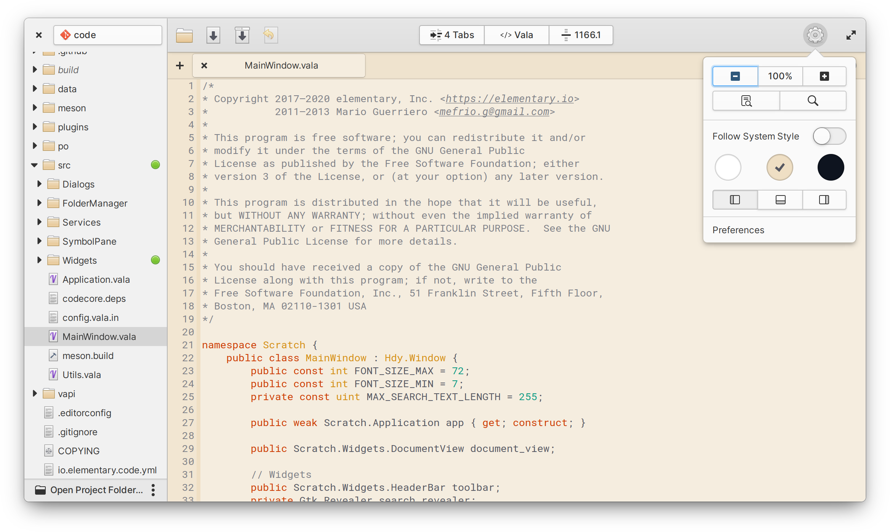The image size is (890, 532).
Task: Click the MainWindow.vala tab
Action: [x=280, y=65]
